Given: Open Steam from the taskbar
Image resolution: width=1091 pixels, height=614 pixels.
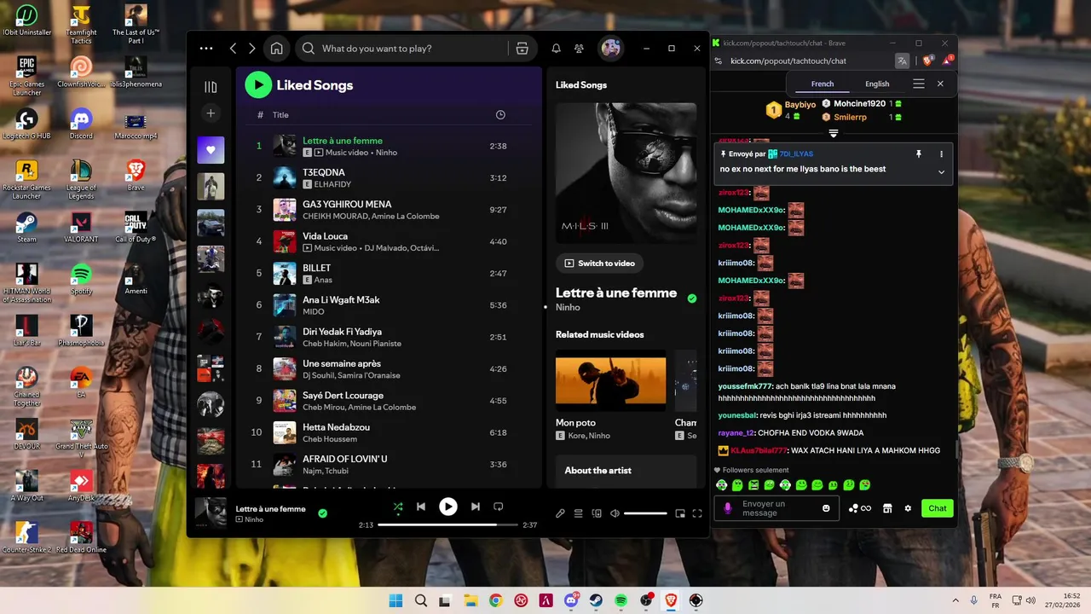Looking at the screenshot, I should 596,600.
